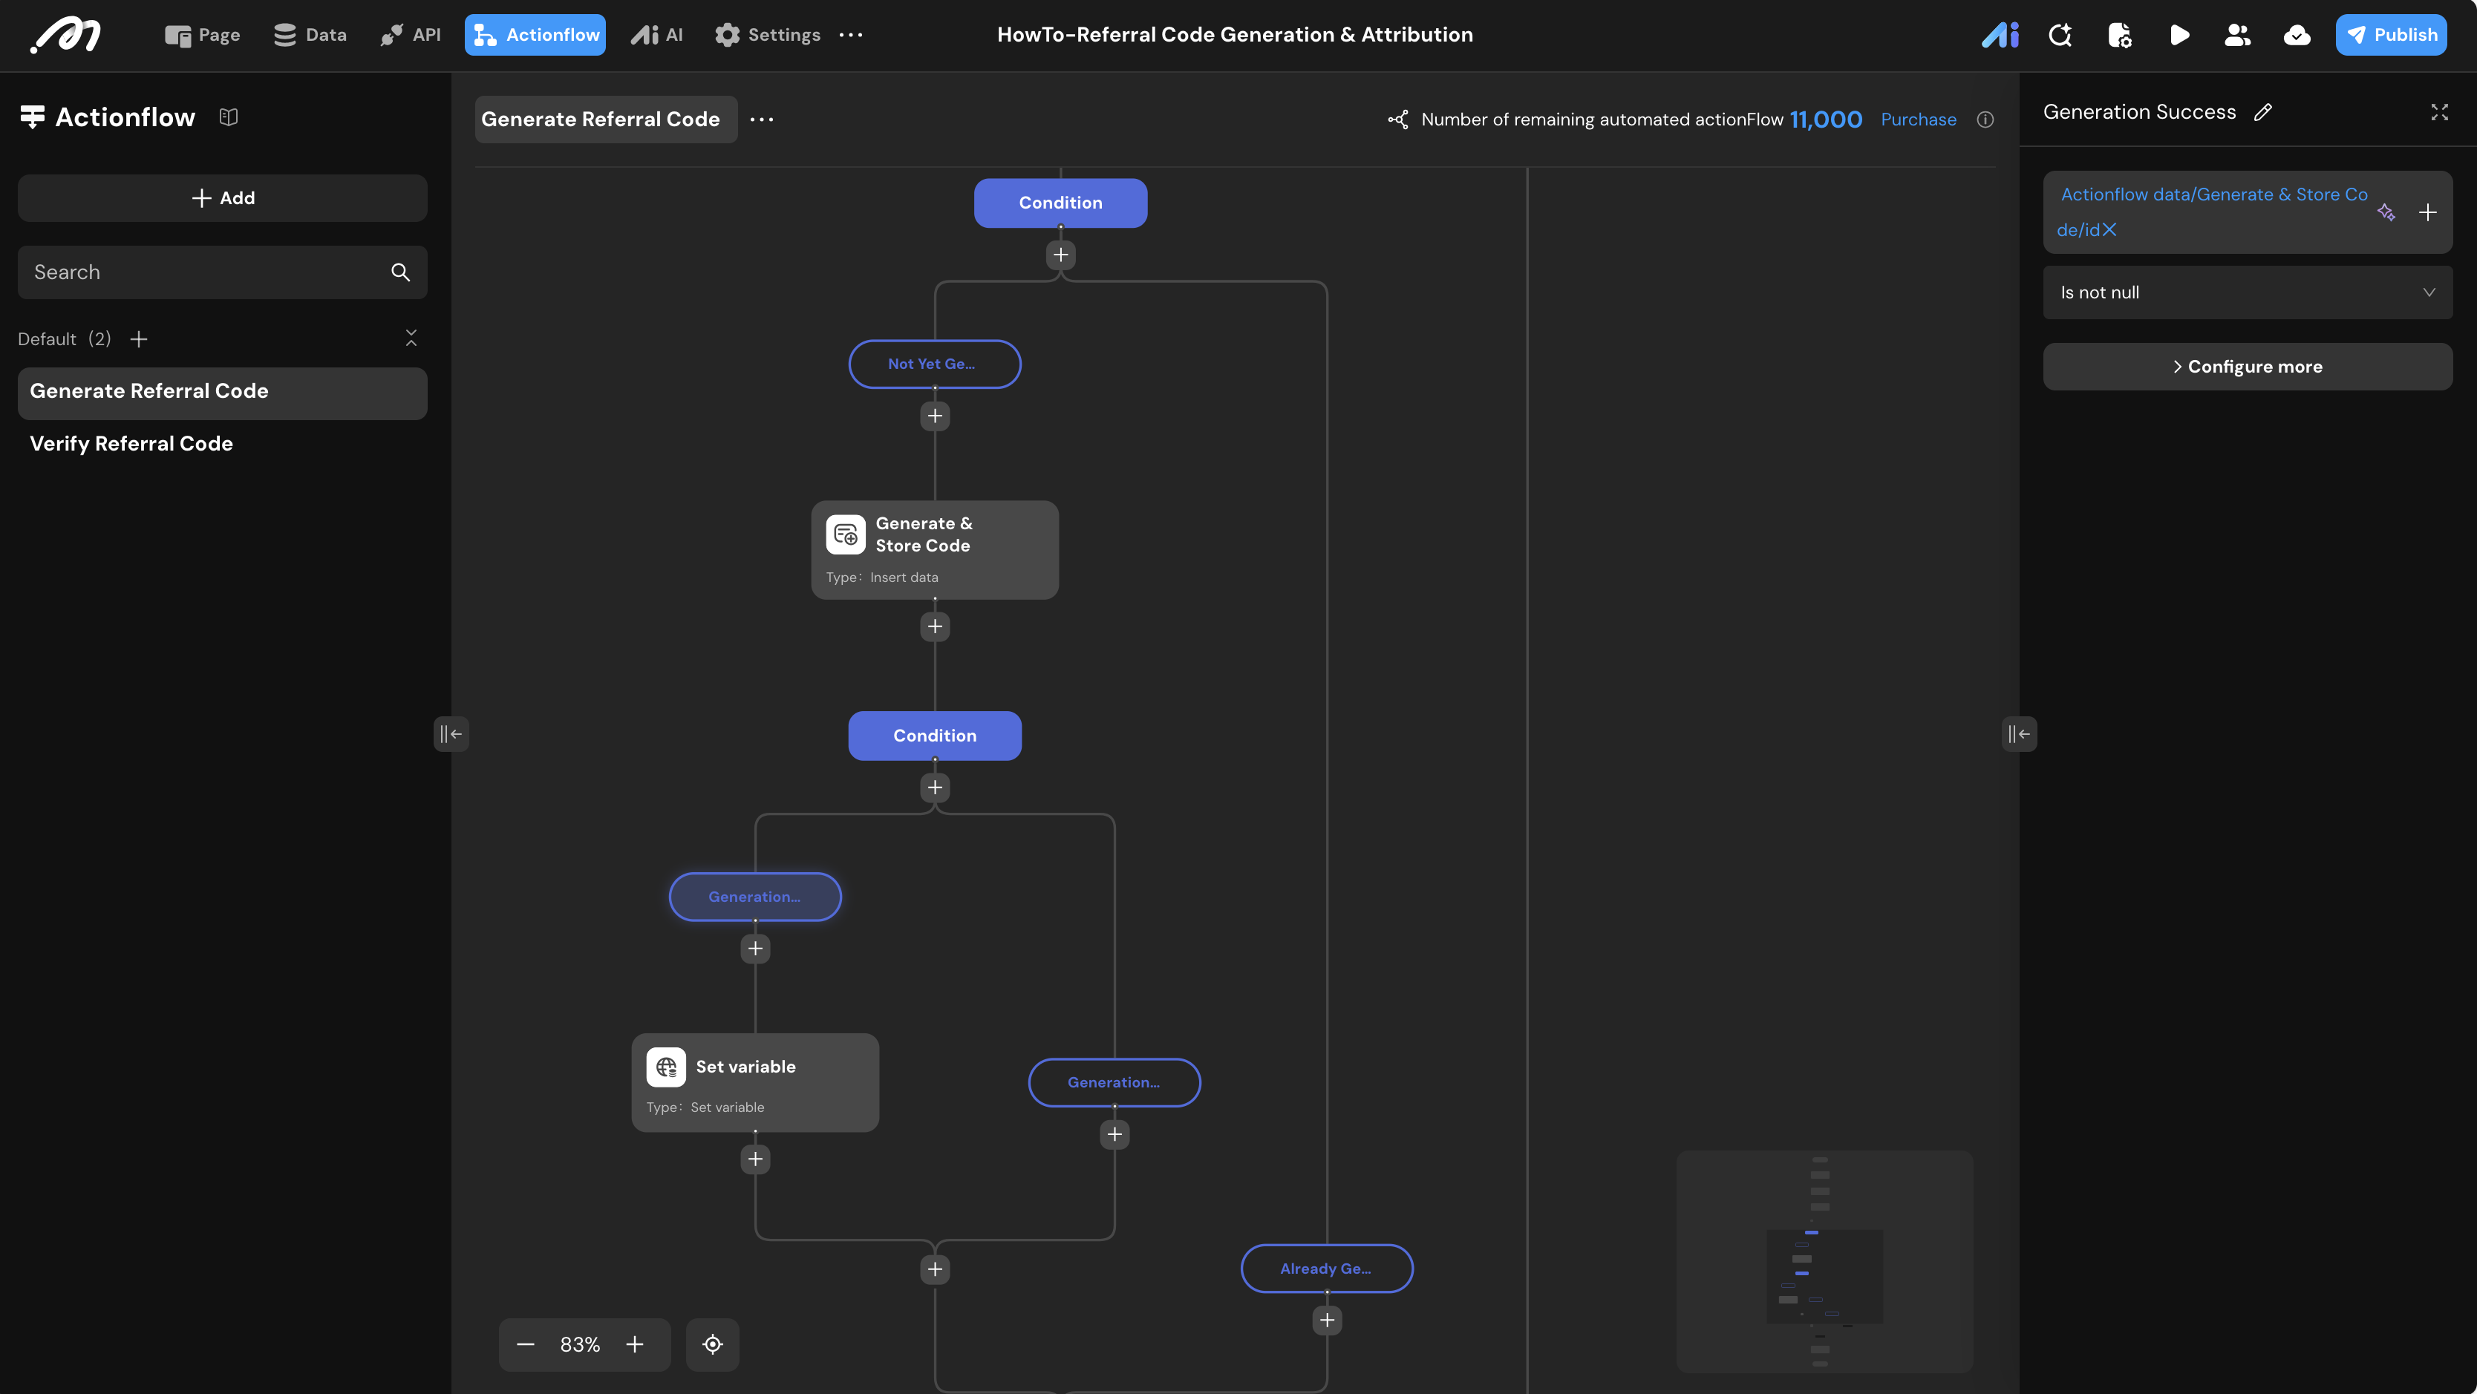Remove the Actionflow data binding with X
The height and width of the screenshot is (1394, 2477).
2109,230
